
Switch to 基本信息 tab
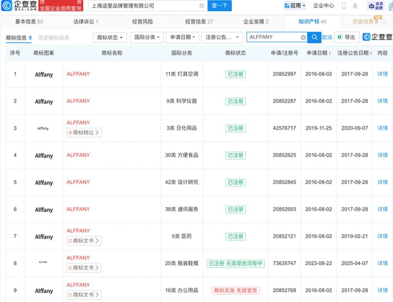point(29,22)
